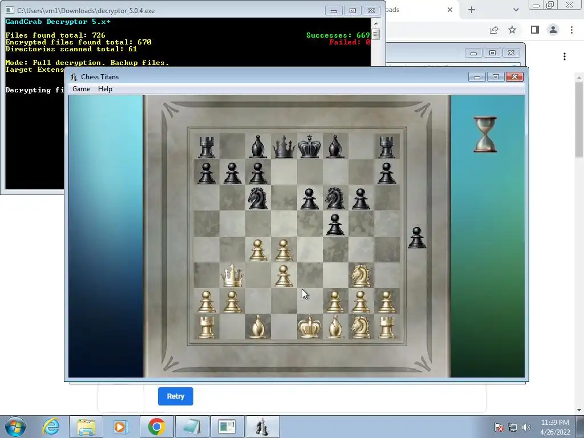Select the white rook on h1
The width and height of the screenshot is (584, 438).
pyautogui.click(x=386, y=327)
